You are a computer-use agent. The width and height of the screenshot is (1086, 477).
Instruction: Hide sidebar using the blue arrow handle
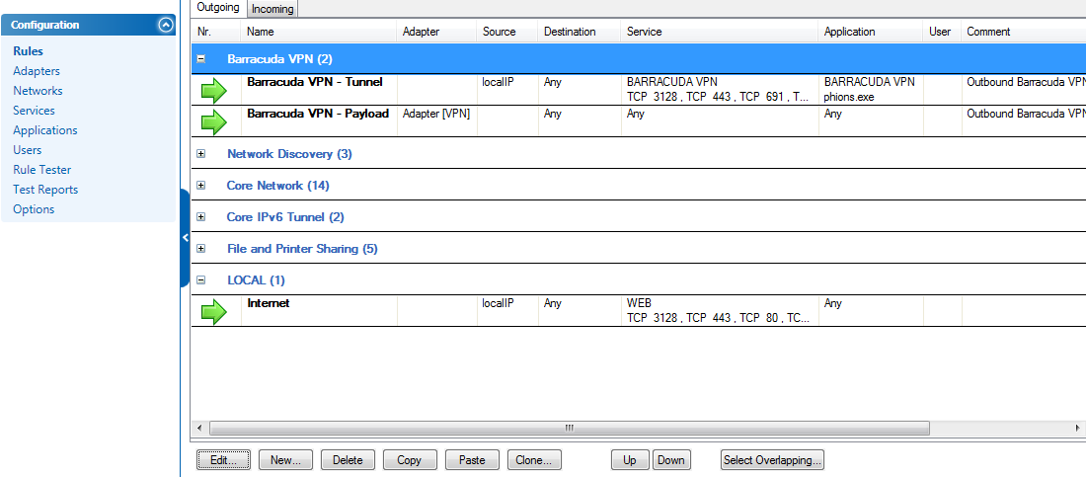185,238
